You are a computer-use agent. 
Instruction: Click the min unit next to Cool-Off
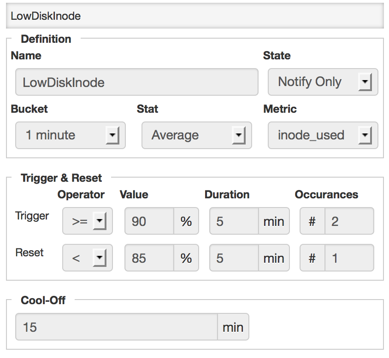click(233, 327)
